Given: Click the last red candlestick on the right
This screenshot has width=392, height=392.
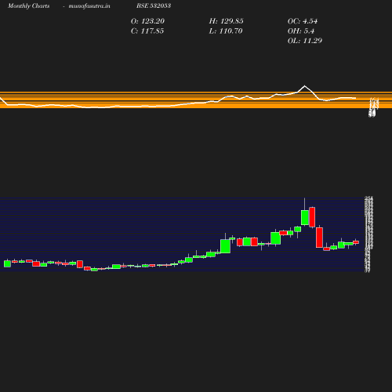Looking at the screenshot, I should [356, 242].
